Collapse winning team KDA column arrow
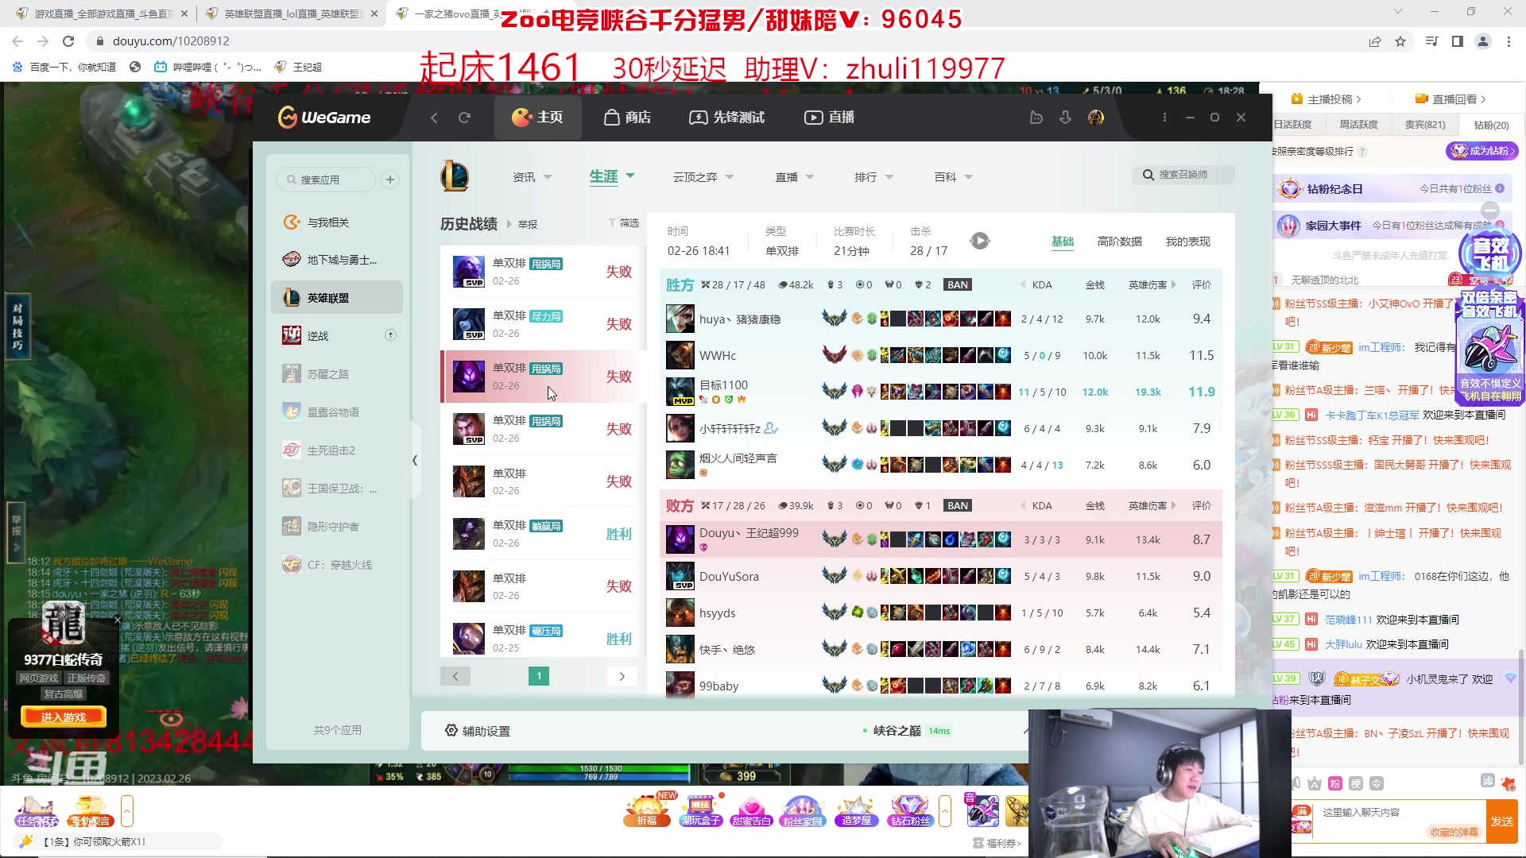Image resolution: width=1526 pixels, height=858 pixels. pyautogui.click(x=1023, y=284)
